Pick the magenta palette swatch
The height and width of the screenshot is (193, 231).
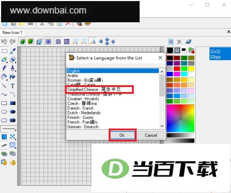[177, 74]
